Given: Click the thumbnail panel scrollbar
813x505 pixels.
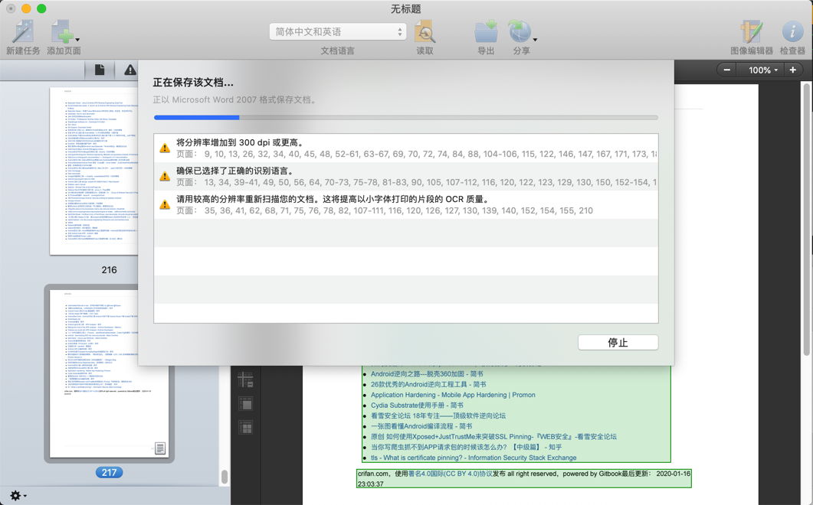Looking at the screenshot, I should (x=225, y=477).
